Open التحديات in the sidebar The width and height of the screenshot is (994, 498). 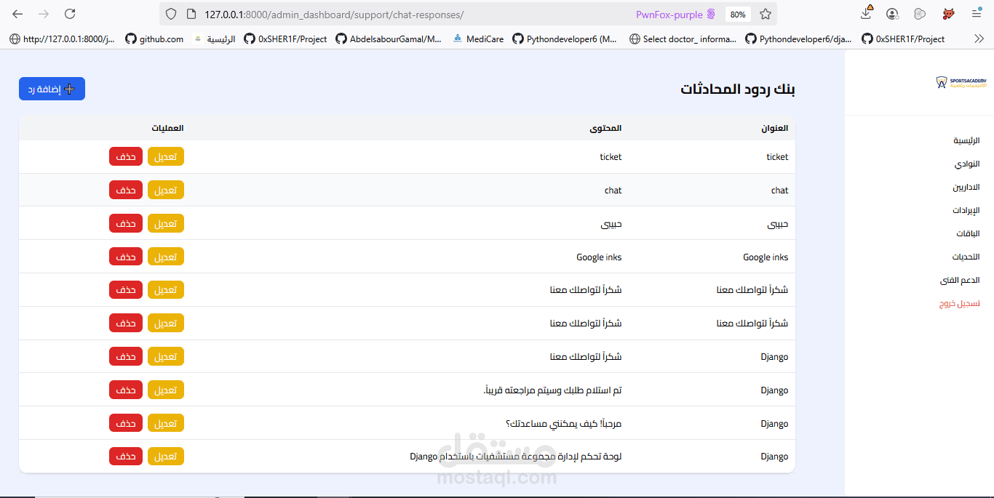966,257
